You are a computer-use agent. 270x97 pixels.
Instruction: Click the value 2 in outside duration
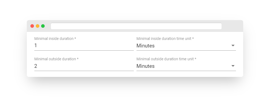coord(36,66)
